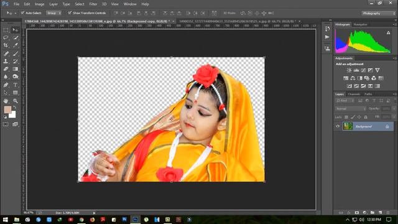Select the Eyedropper tool
Viewport: 398px width, 224px height.
pyautogui.click(x=15, y=45)
